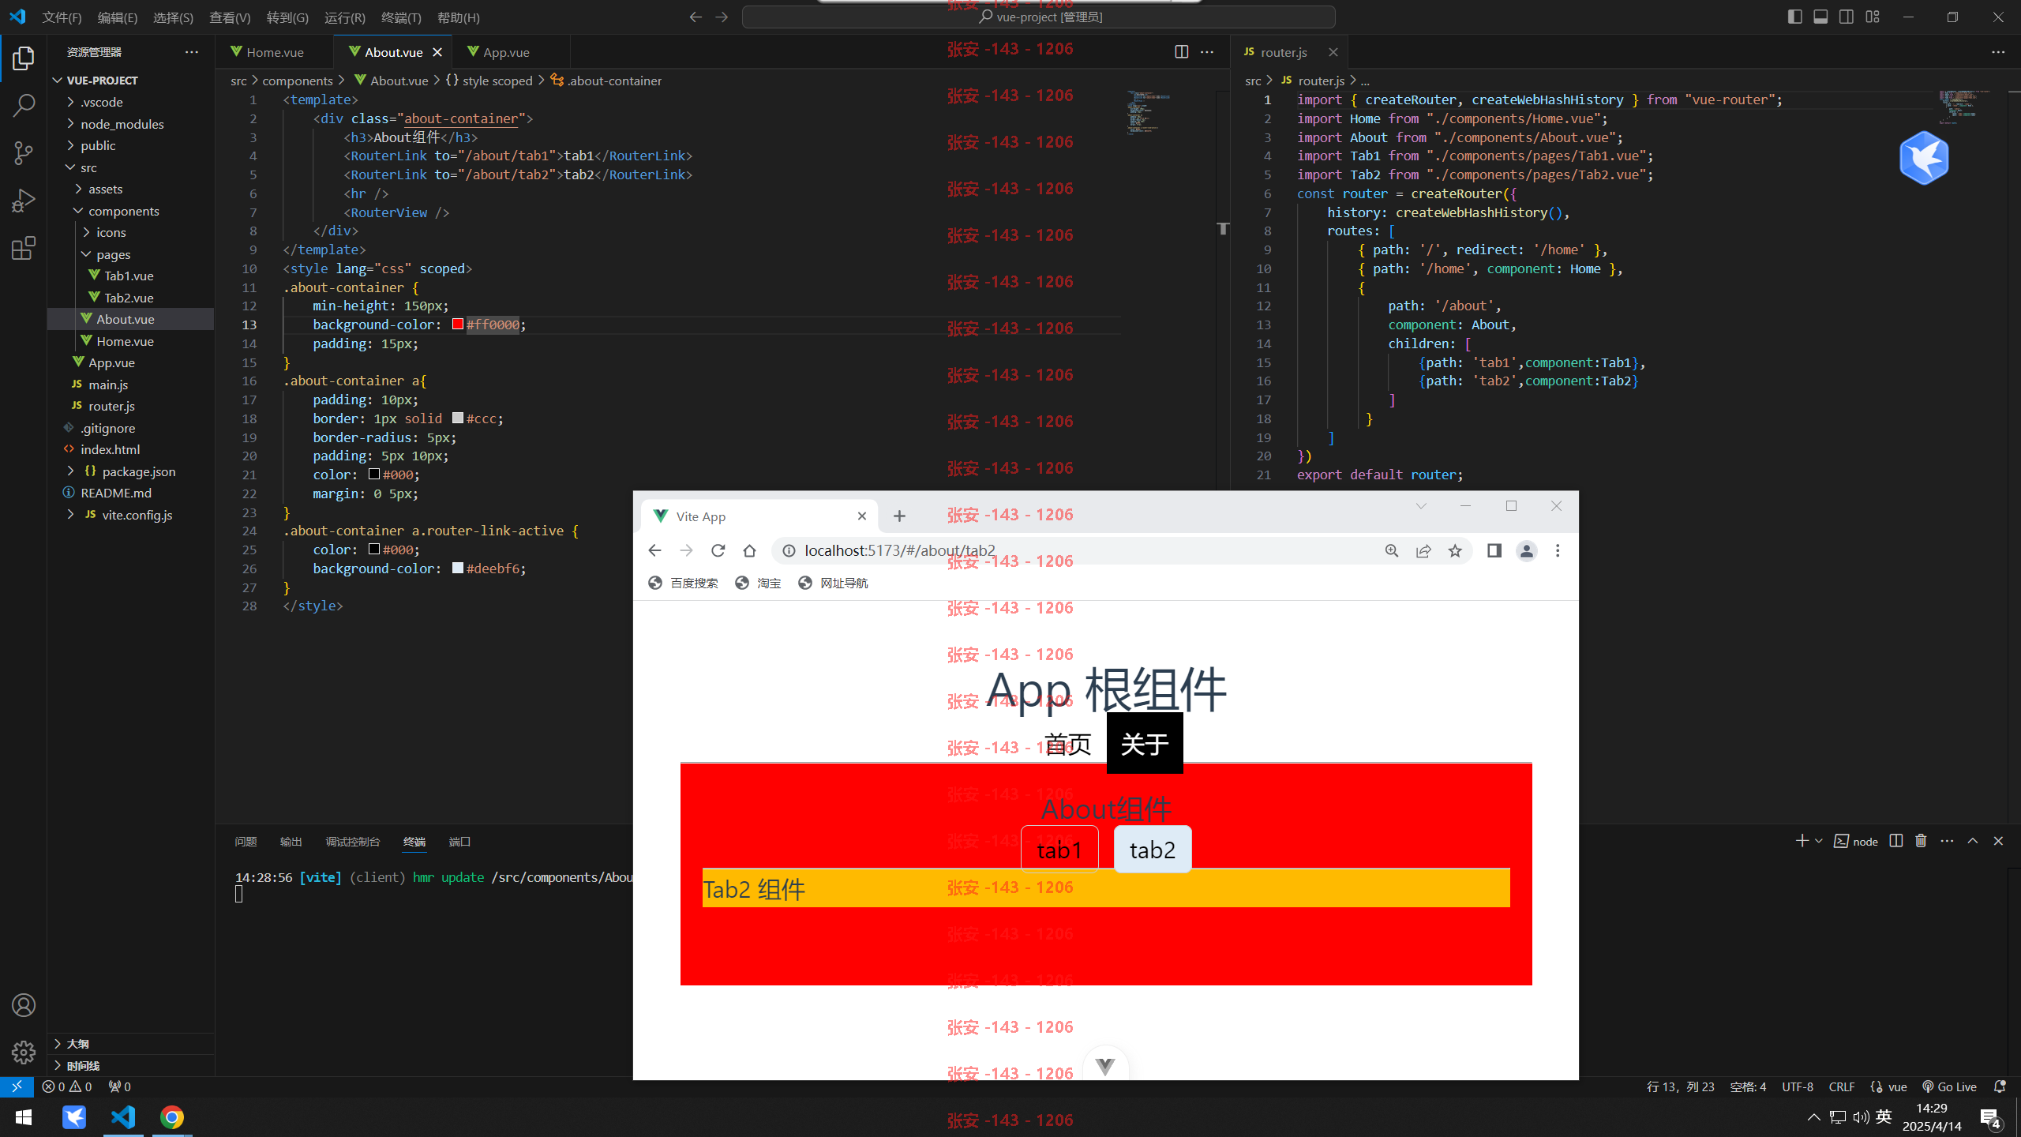2021x1137 pixels.
Task: Toggle secondary side bar layout button
Action: coord(1847,17)
